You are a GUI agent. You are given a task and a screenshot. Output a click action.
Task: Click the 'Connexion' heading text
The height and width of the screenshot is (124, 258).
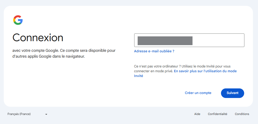tap(38, 37)
